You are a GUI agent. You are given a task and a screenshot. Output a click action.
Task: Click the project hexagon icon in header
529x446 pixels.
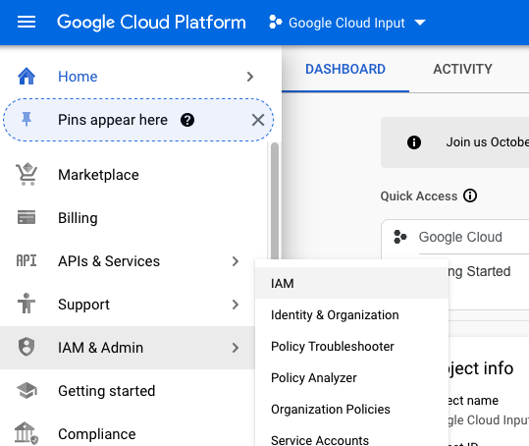pyautogui.click(x=275, y=23)
